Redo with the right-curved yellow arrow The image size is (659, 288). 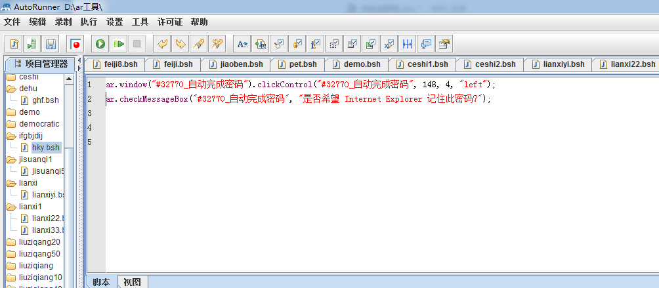click(x=181, y=43)
